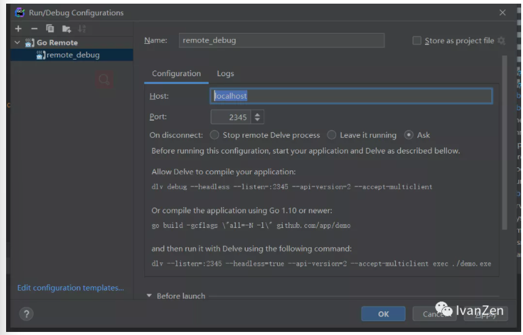Collapse the Go Remote tree node
This screenshot has height=335, width=523.
pos(18,43)
